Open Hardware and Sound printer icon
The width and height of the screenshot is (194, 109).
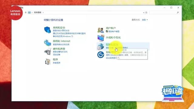point(48,51)
